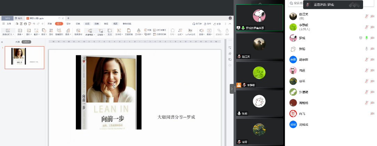The image size is (377, 146).
Task: Toggle 李静毅's muted microphone icon in list
Action: pos(367,27)
